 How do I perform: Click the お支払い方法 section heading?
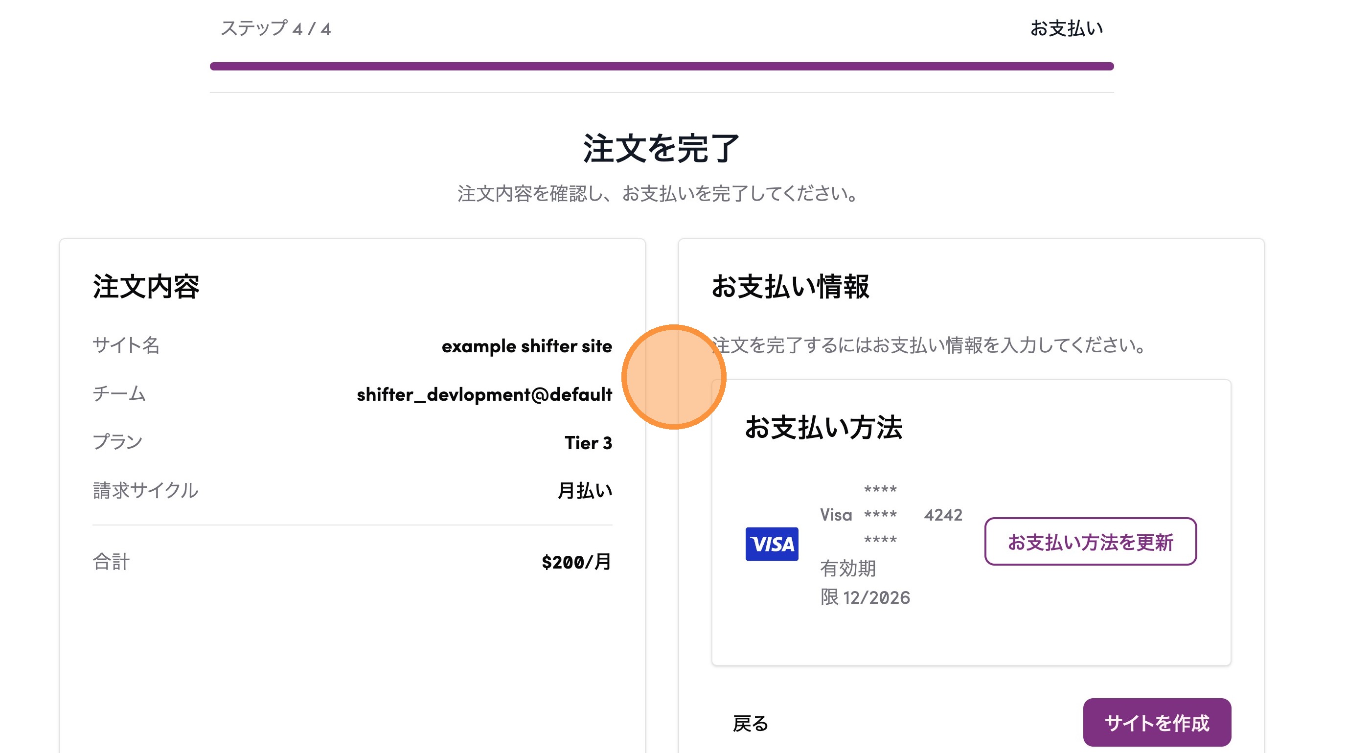point(823,427)
